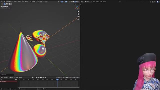Screen dimensions: 160x90
Task: Choose the intersect selection mode icon
Action: tap(11, 4)
